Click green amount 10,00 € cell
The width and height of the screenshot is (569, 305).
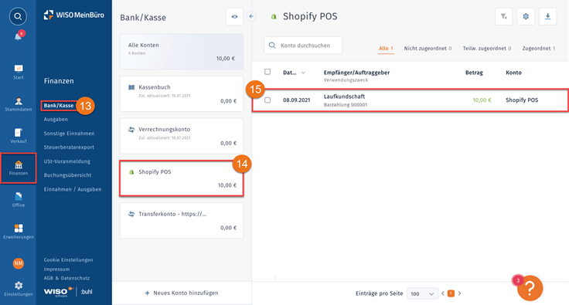(x=482, y=100)
